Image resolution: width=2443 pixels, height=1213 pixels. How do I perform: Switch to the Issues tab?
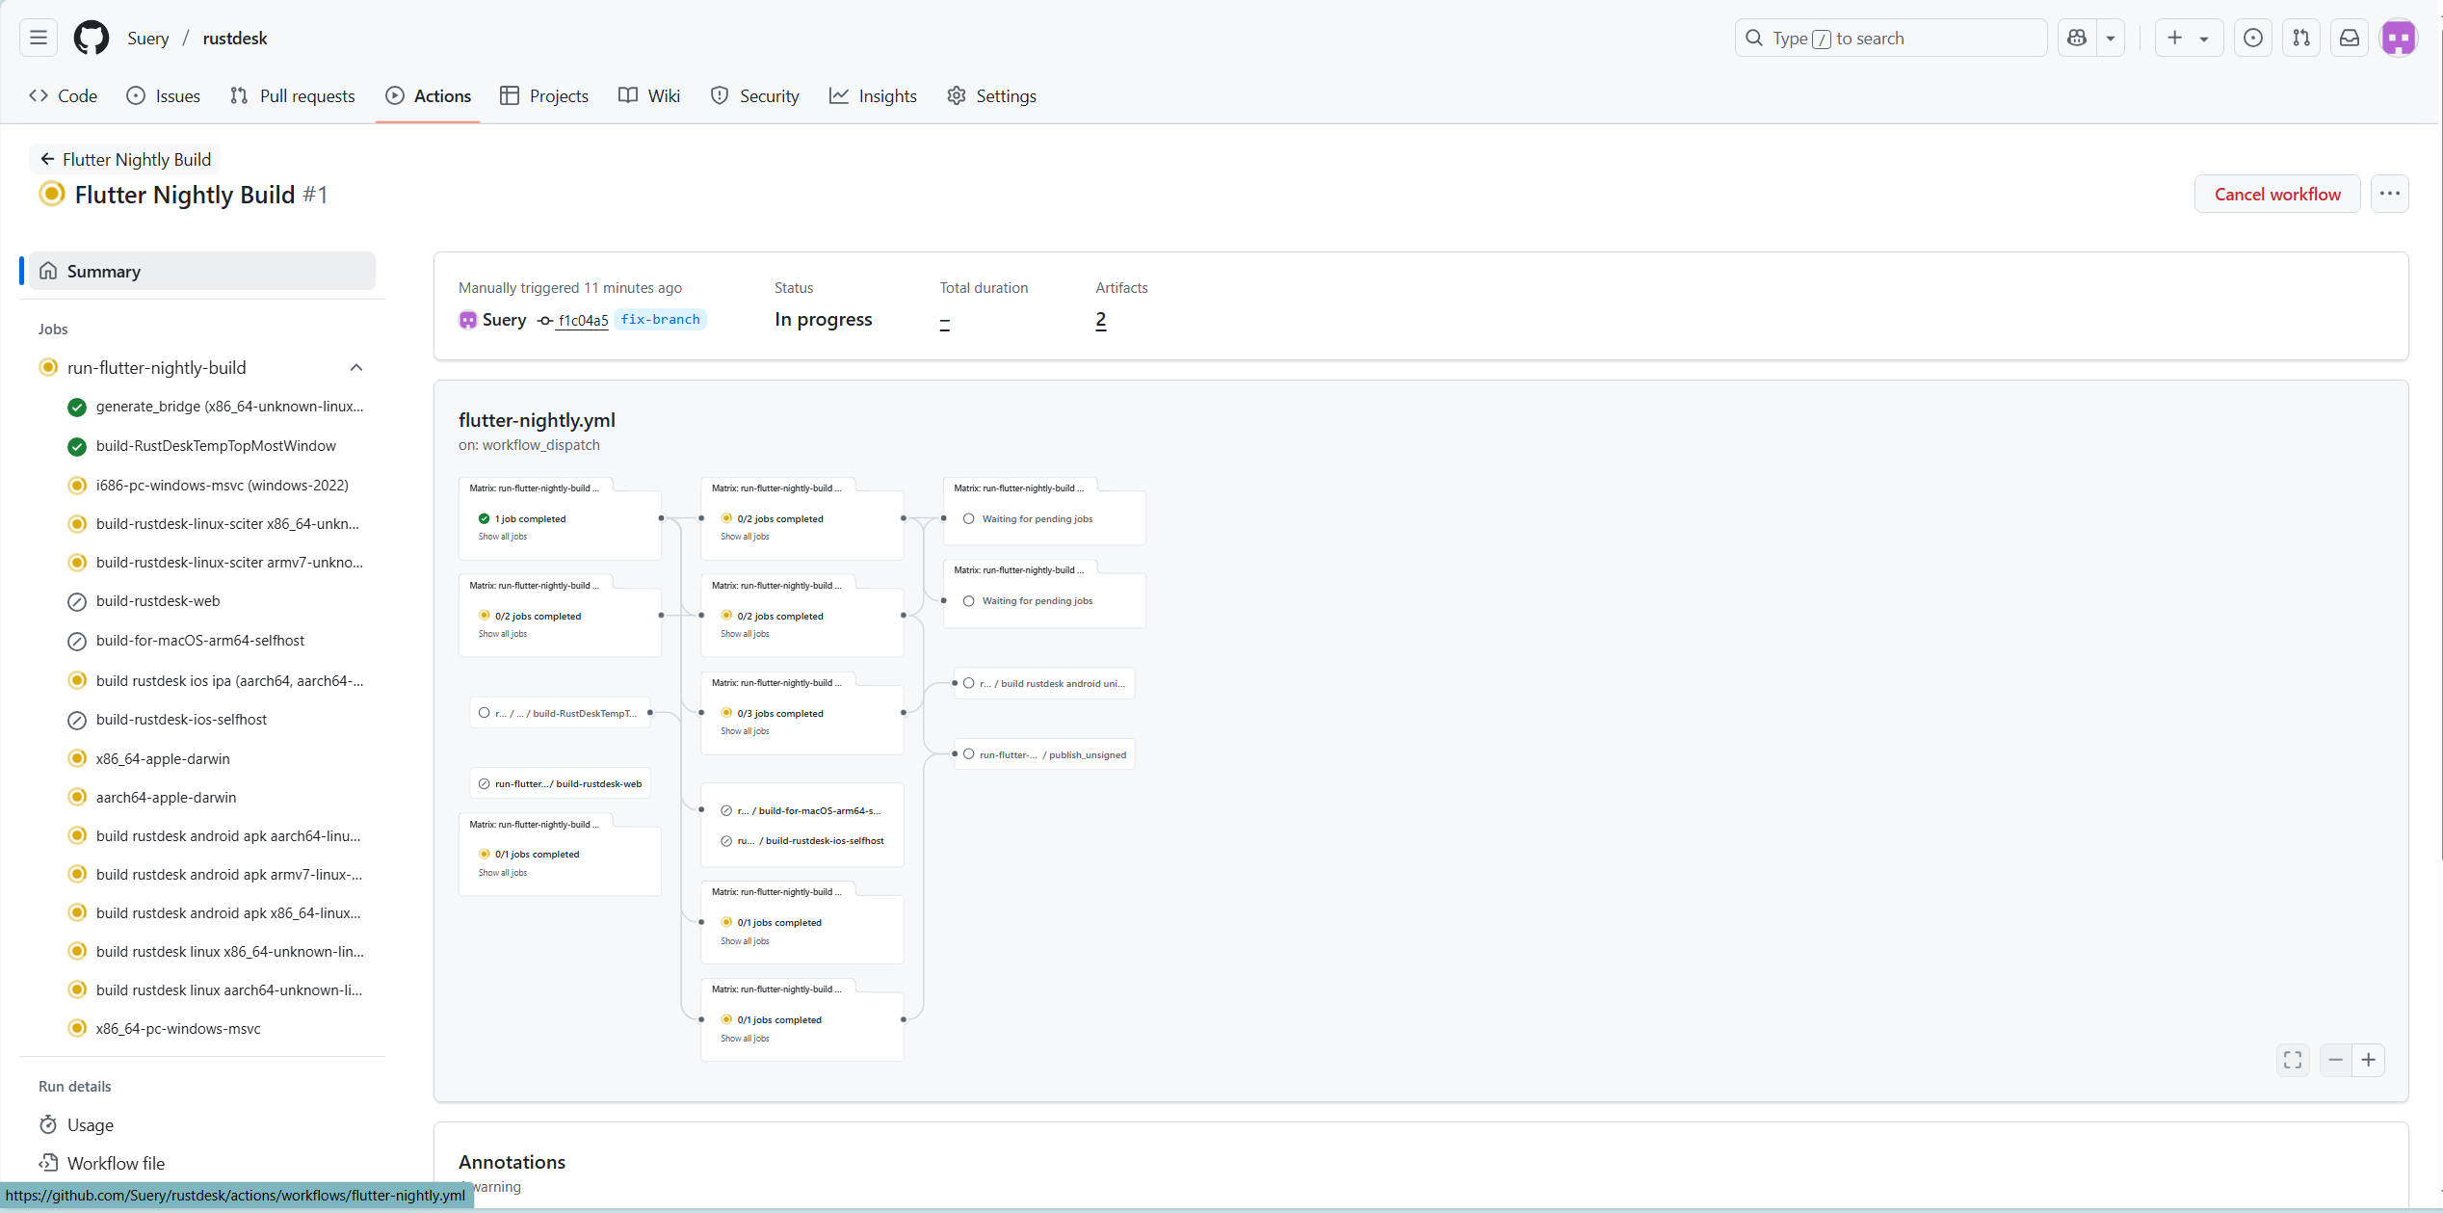164,95
